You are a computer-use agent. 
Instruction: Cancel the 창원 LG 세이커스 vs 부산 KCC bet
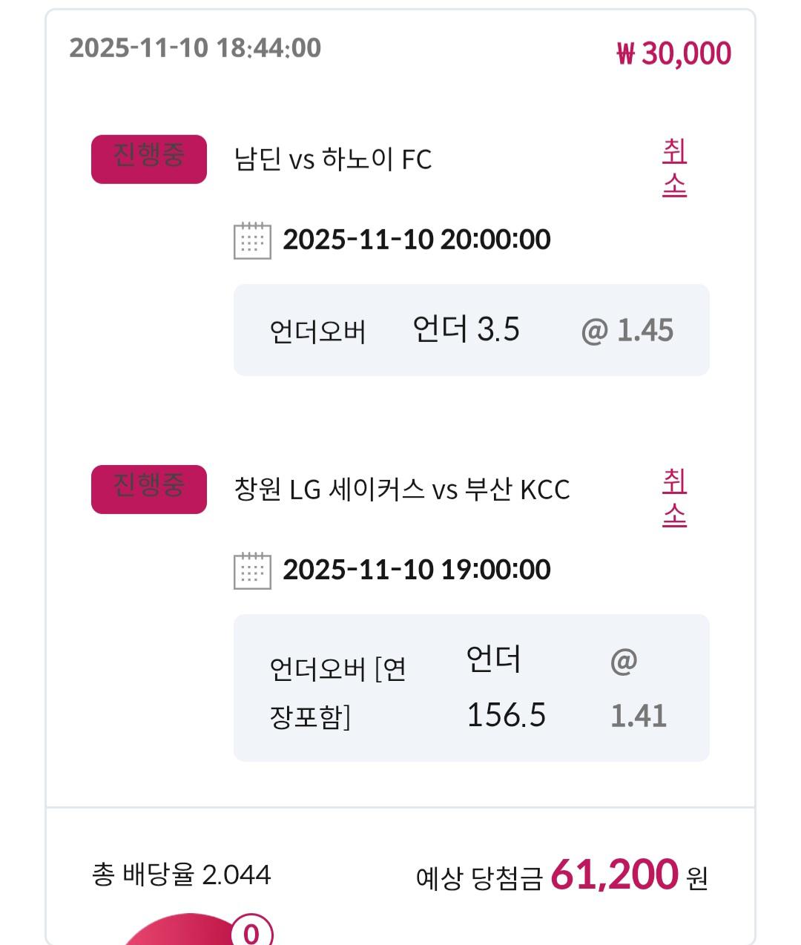pos(674,498)
